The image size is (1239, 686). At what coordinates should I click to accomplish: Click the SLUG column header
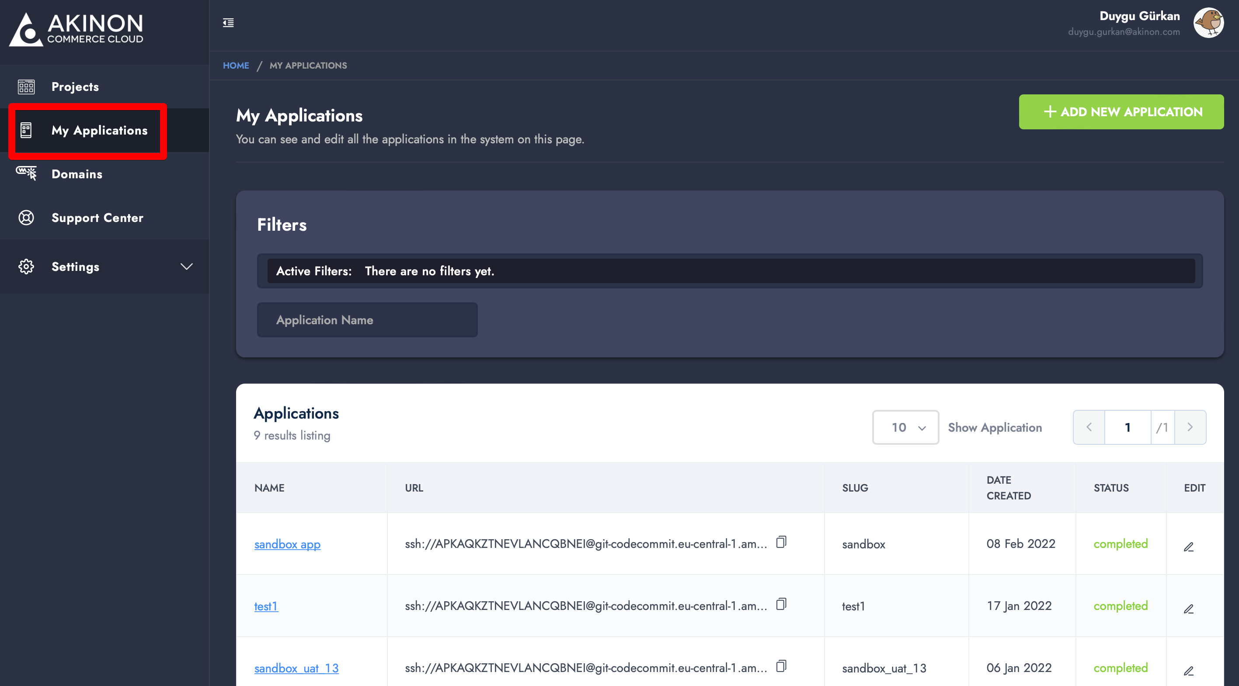point(855,488)
